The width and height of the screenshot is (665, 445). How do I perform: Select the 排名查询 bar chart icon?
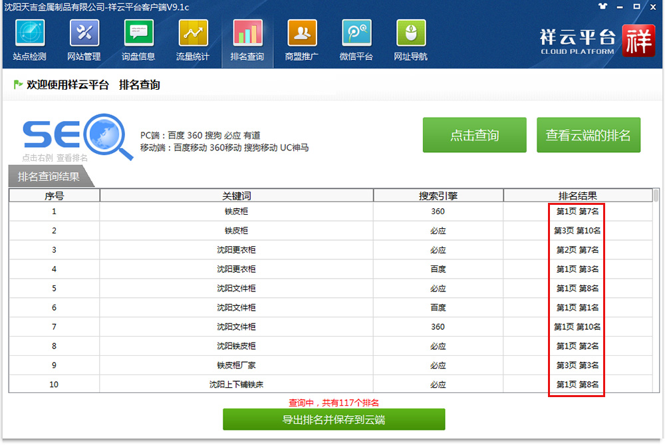coord(247,33)
